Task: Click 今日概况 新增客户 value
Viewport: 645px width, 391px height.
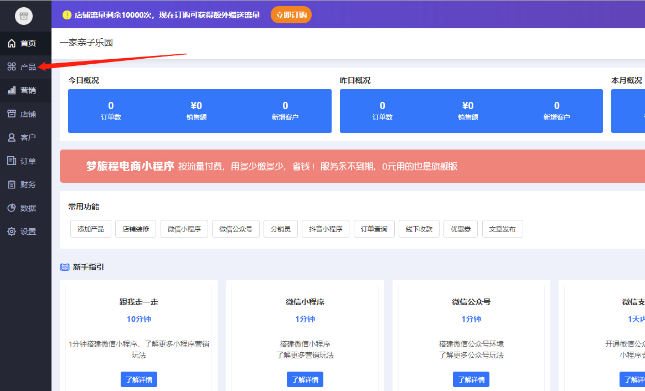Action: pyautogui.click(x=285, y=106)
